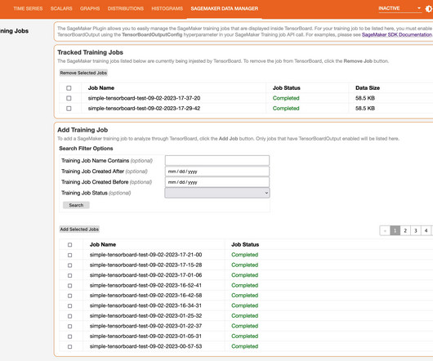Screen dimensions: 433x361
Task: Switch to the SCALARS tab
Action: 61,8
